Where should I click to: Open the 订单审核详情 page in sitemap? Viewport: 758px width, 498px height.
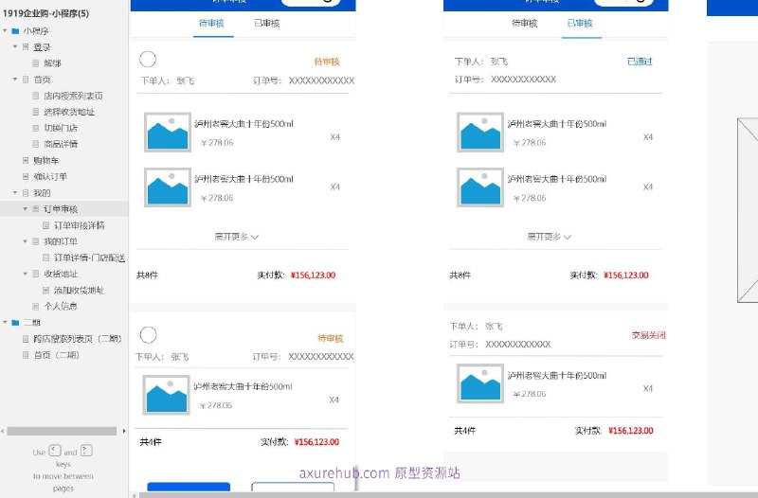[80, 225]
